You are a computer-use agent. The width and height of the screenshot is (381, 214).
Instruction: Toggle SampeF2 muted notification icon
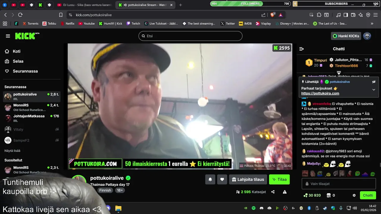pos(57,140)
